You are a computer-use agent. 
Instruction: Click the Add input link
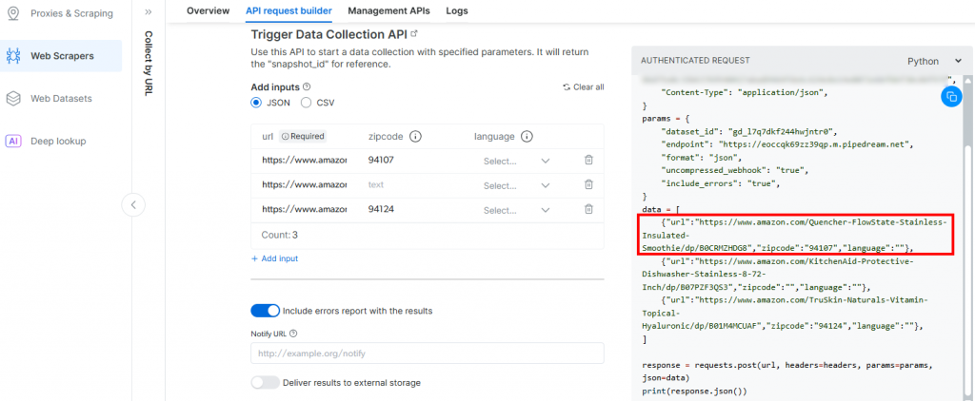coord(275,258)
